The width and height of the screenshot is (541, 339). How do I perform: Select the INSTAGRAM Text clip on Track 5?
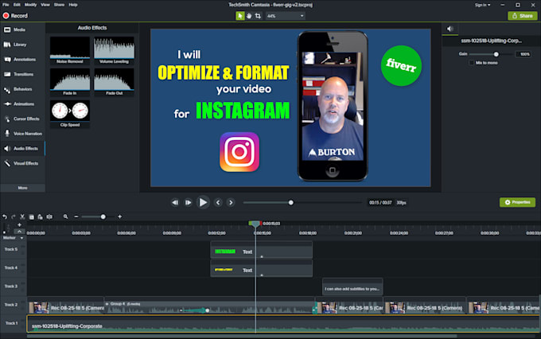pyautogui.click(x=261, y=250)
